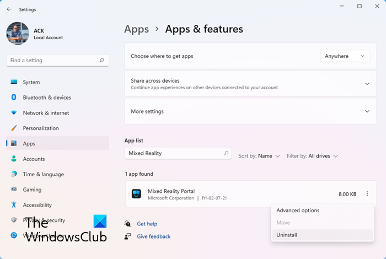Viewport: 386px width, 259px height.
Task: Open the Sort by Name dropdown
Action: pyautogui.click(x=259, y=156)
